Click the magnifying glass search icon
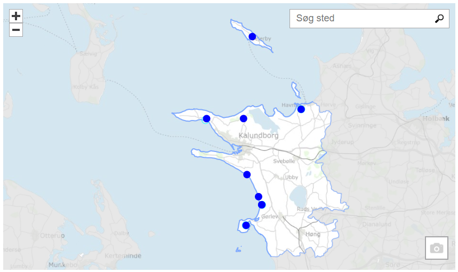The image size is (458, 272). tap(439, 19)
